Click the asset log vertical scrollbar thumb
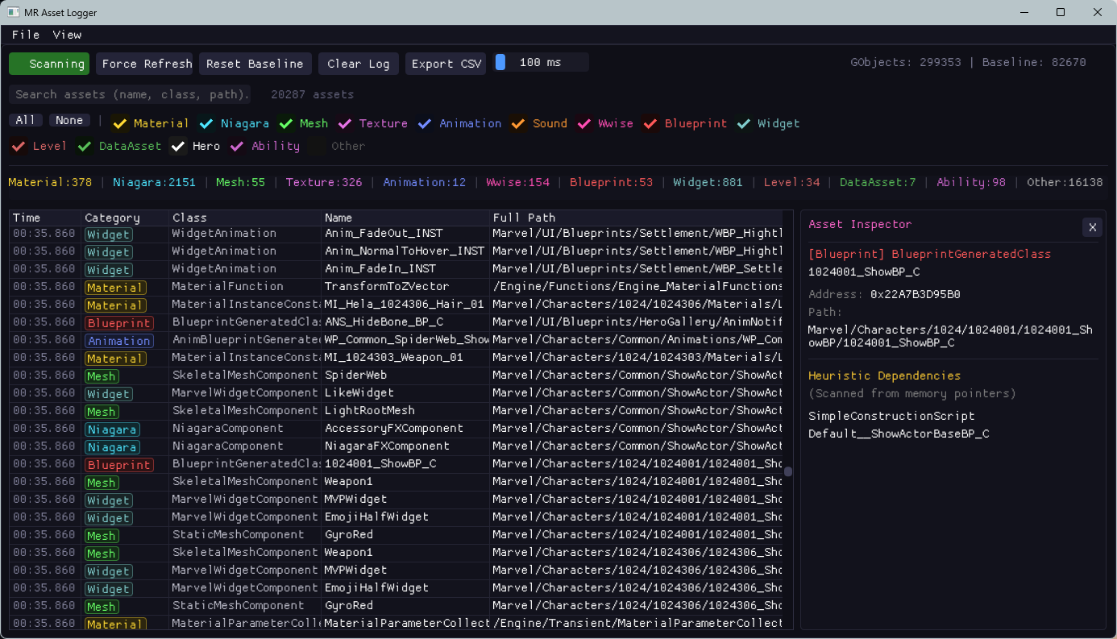The height and width of the screenshot is (639, 1117). tap(788, 471)
